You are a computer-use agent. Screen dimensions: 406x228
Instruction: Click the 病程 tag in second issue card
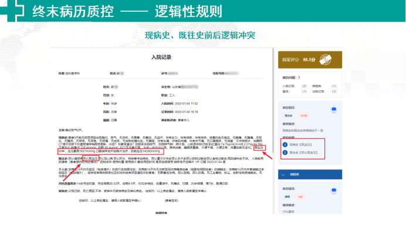(x=287, y=197)
